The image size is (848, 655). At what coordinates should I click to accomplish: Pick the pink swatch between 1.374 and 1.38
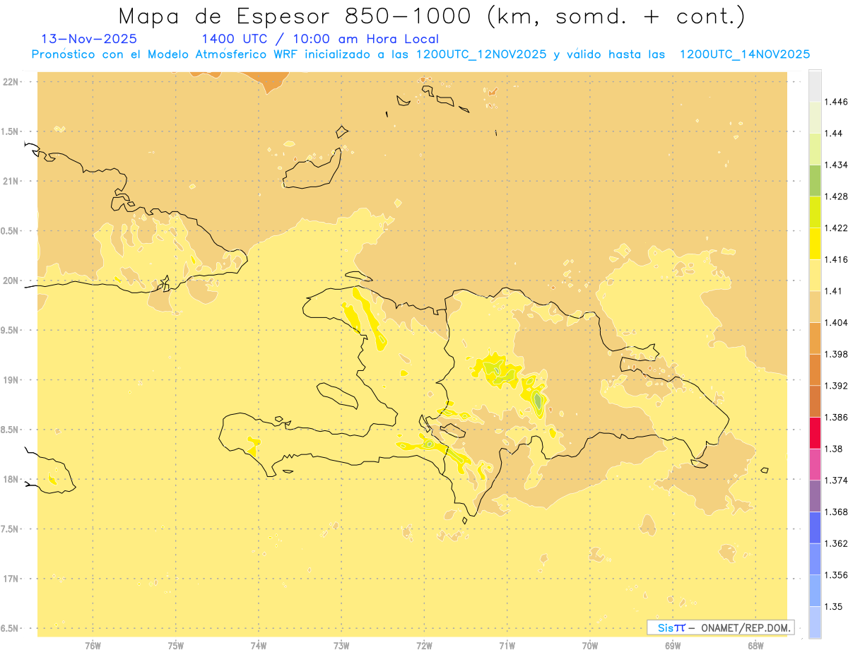pos(815,464)
